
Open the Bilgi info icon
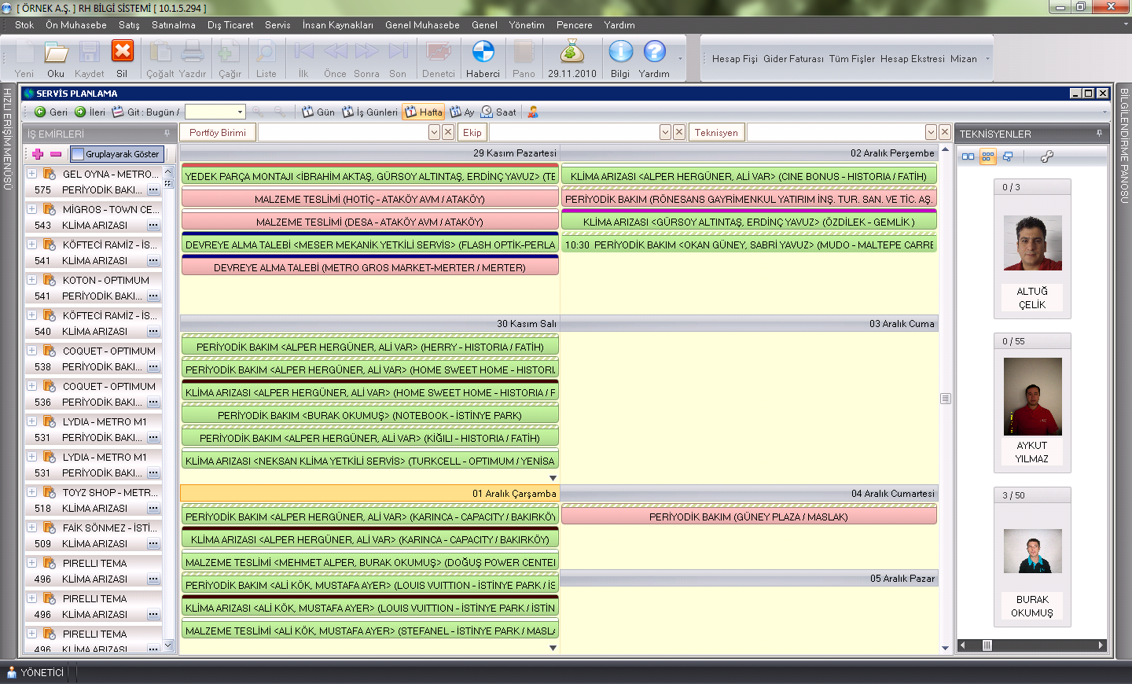tap(620, 52)
